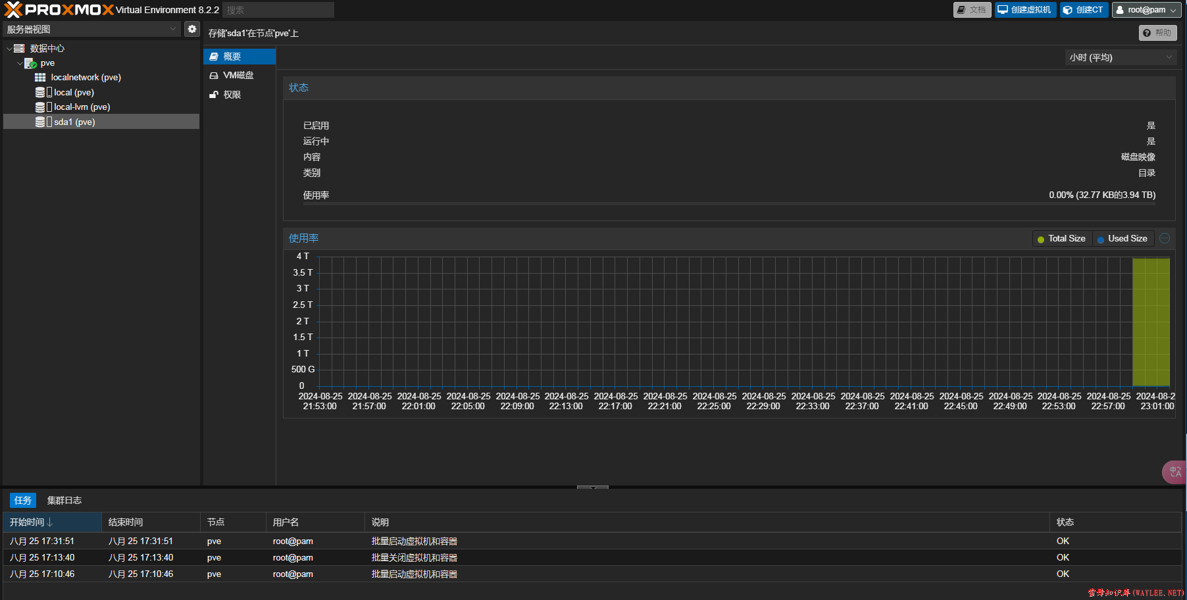Viewport: 1187px width, 600px height.
Task: Sort by 结束时间 column header
Action: [151, 522]
